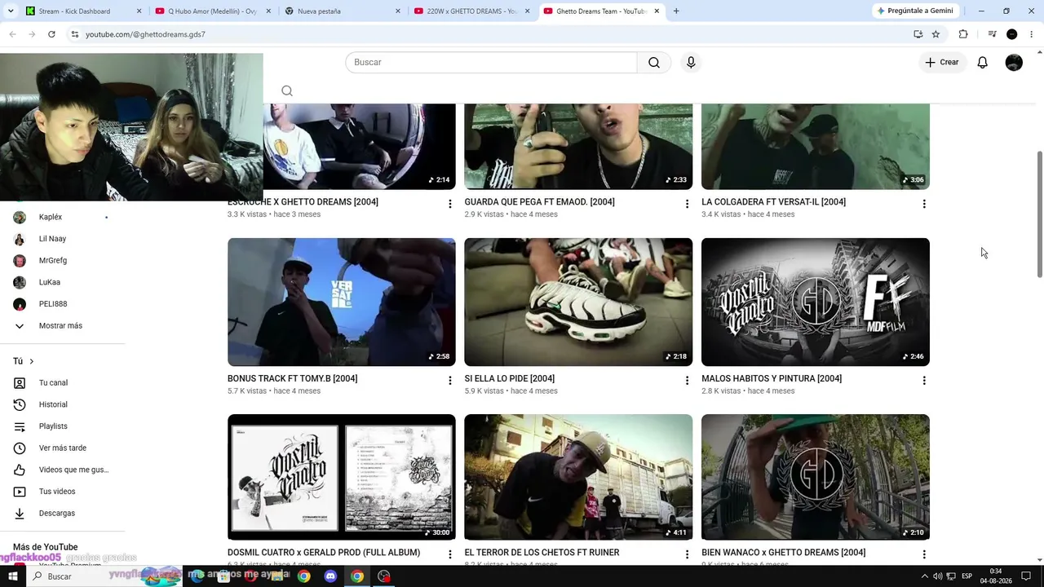Image resolution: width=1044 pixels, height=587 pixels.
Task: Bookmark this page with the star icon
Action: (x=936, y=34)
